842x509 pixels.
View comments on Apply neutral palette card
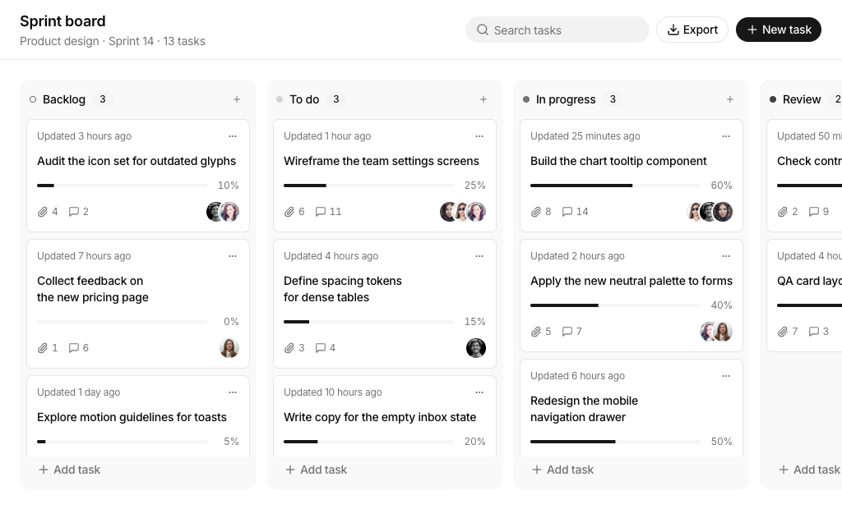coord(572,332)
